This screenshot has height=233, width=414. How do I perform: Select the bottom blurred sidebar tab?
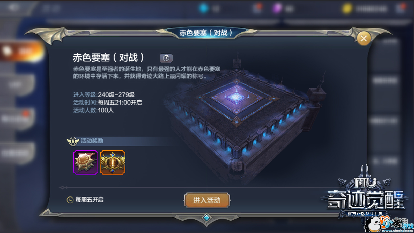pyautogui.click(x=17, y=153)
